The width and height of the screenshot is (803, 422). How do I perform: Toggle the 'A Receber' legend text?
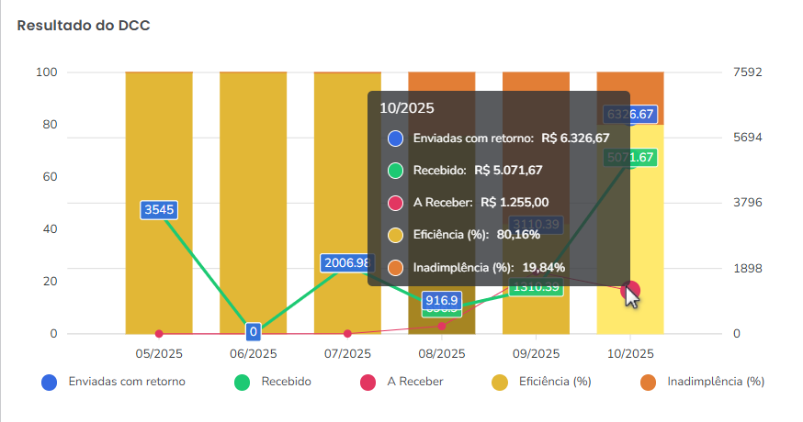415,382
